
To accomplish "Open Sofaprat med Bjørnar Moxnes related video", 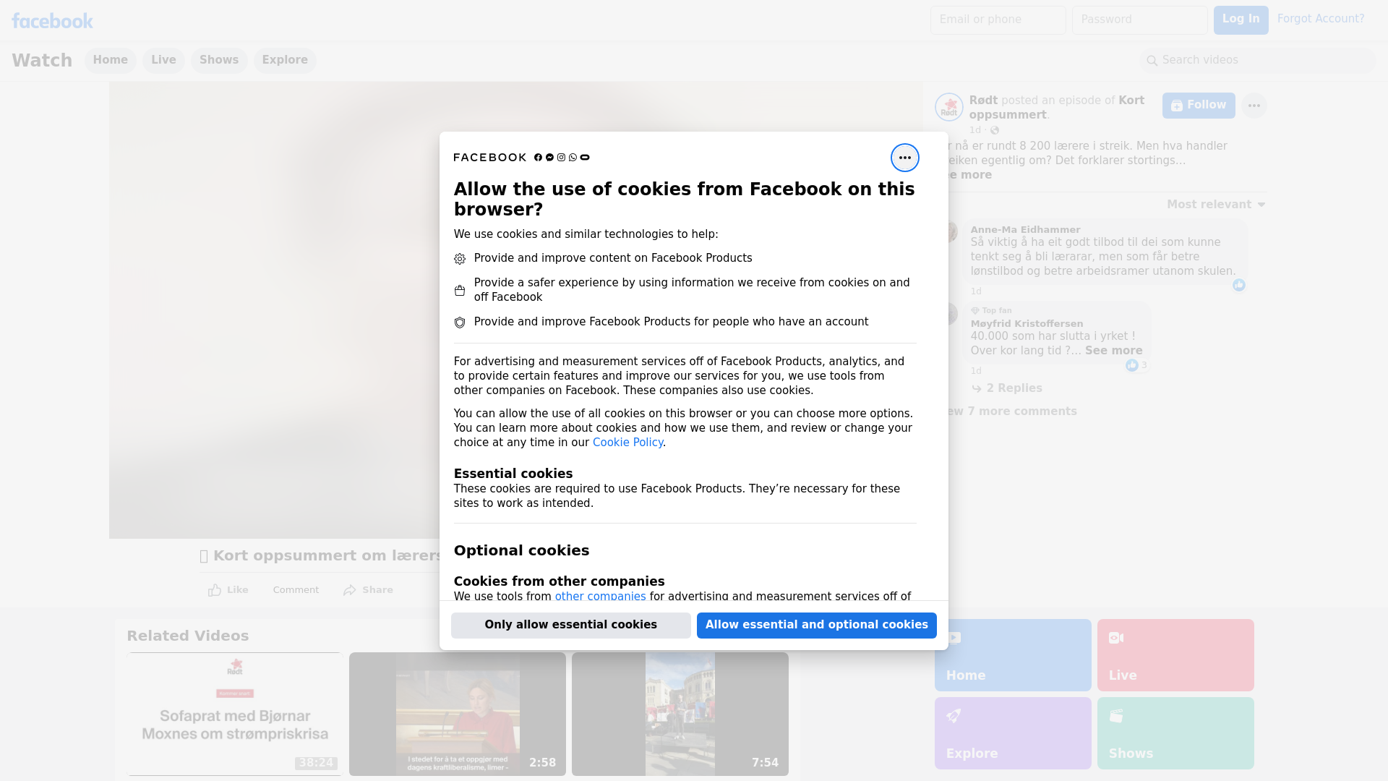I will [235, 714].
